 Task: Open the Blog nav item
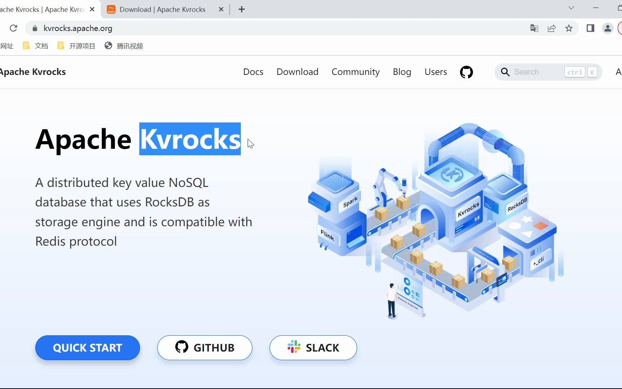[x=402, y=72]
